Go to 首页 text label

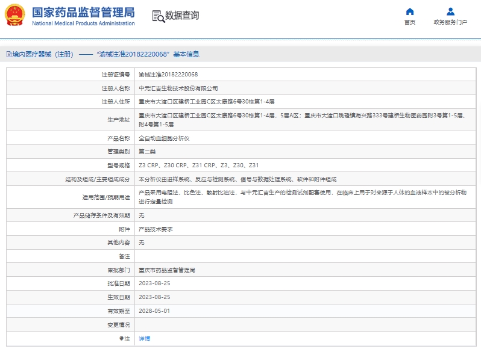coord(410,22)
